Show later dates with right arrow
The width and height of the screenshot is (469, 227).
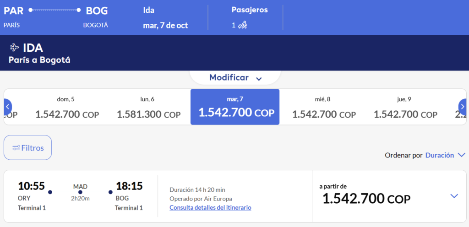[x=463, y=107]
